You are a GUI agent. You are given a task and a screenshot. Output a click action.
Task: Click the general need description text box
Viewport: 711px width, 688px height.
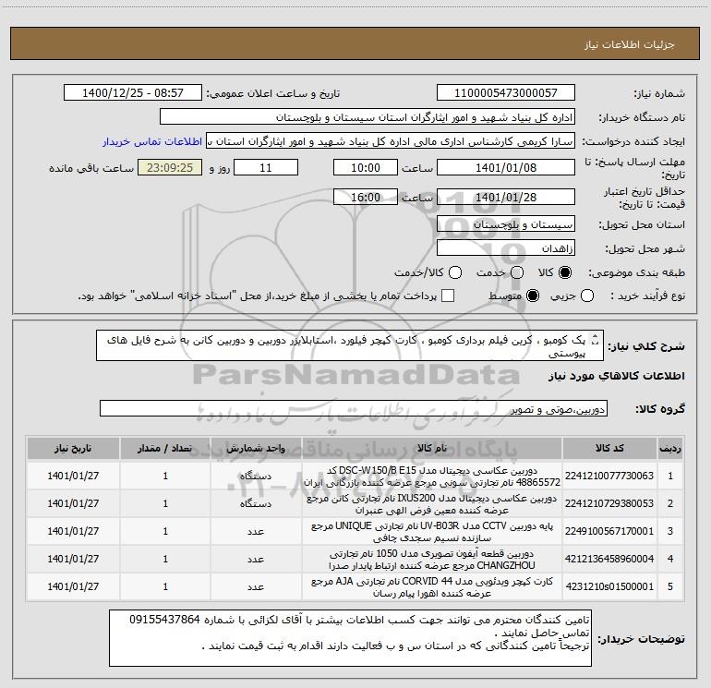pos(350,345)
